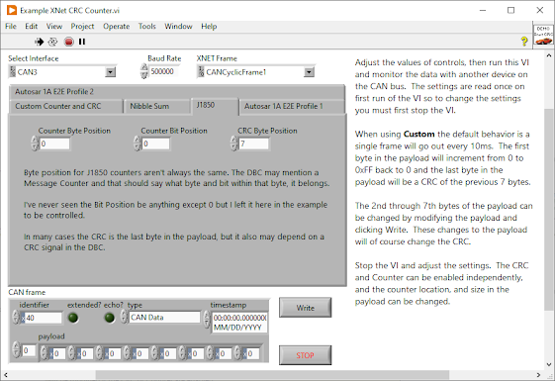Open the View menu
This screenshot has width=555, height=381.
click(54, 26)
